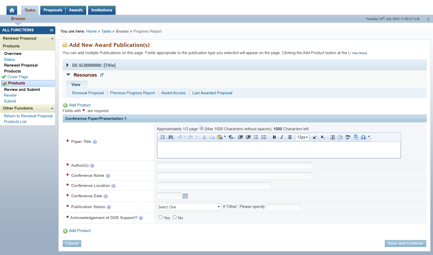Collapse the Resources section

click(x=68, y=75)
